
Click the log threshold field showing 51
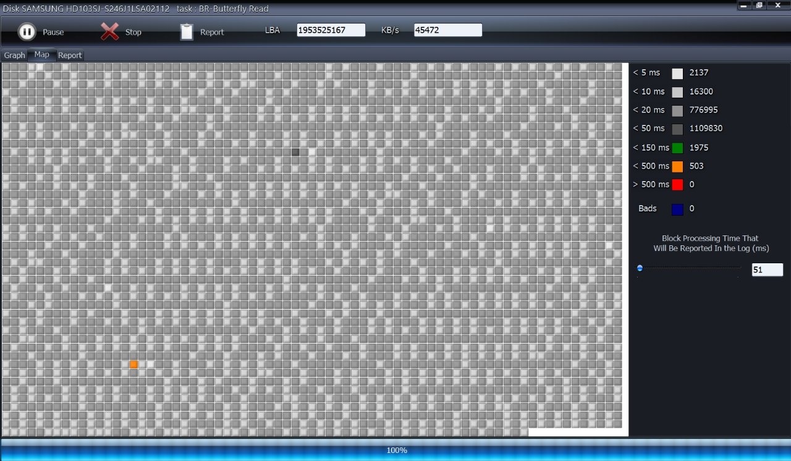768,269
